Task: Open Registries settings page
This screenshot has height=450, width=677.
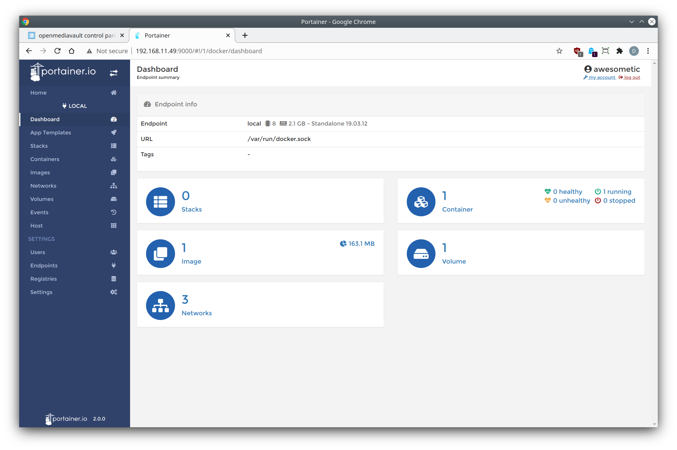Action: 43,279
